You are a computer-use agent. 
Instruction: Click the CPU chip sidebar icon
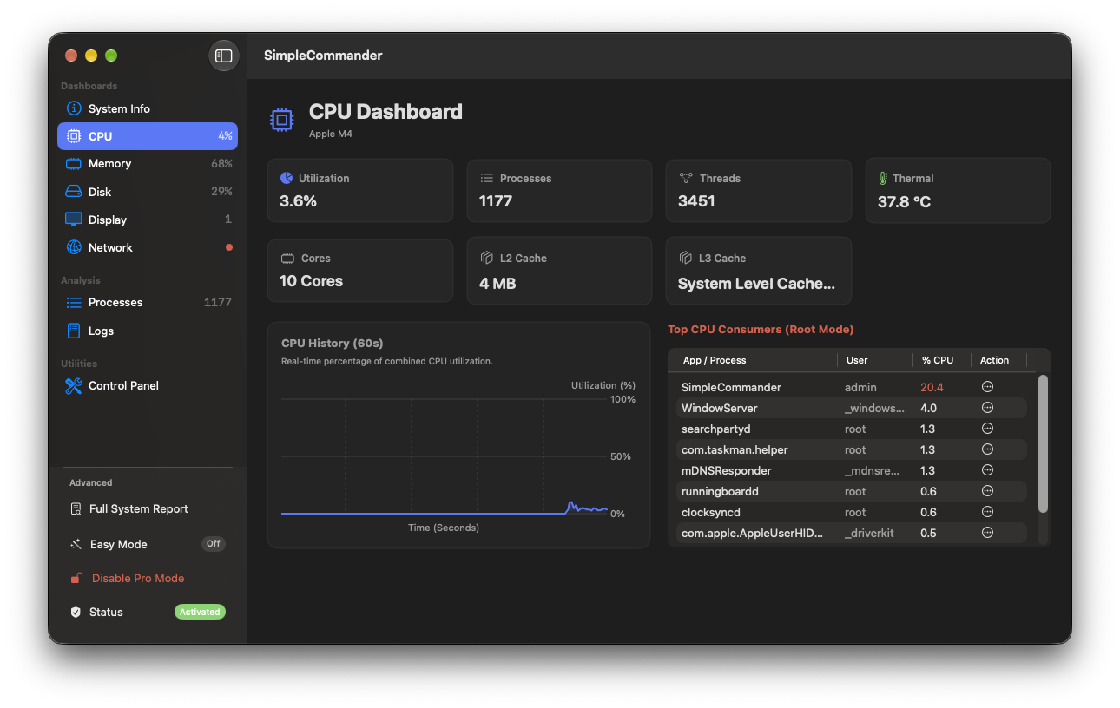[74, 136]
